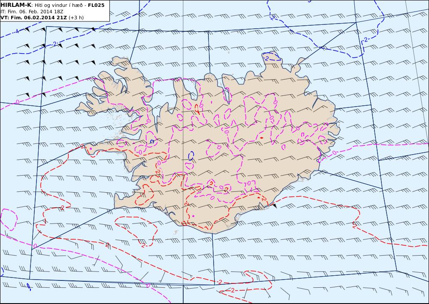Click the FL025 flight level label
Image resolution: width=429 pixels, height=304 pixels.
point(96,5)
